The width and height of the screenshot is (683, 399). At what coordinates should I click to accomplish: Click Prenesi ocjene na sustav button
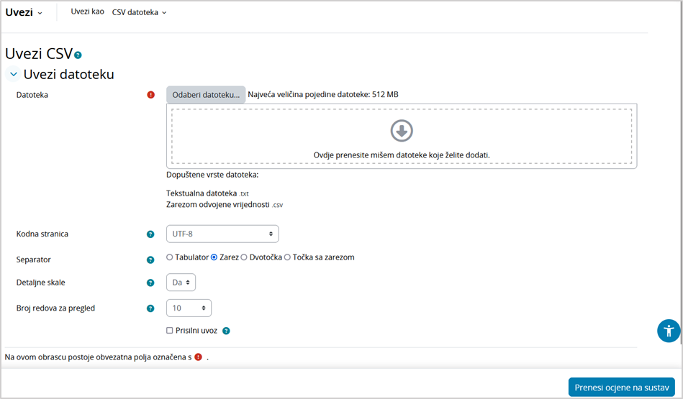pyautogui.click(x=621, y=387)
